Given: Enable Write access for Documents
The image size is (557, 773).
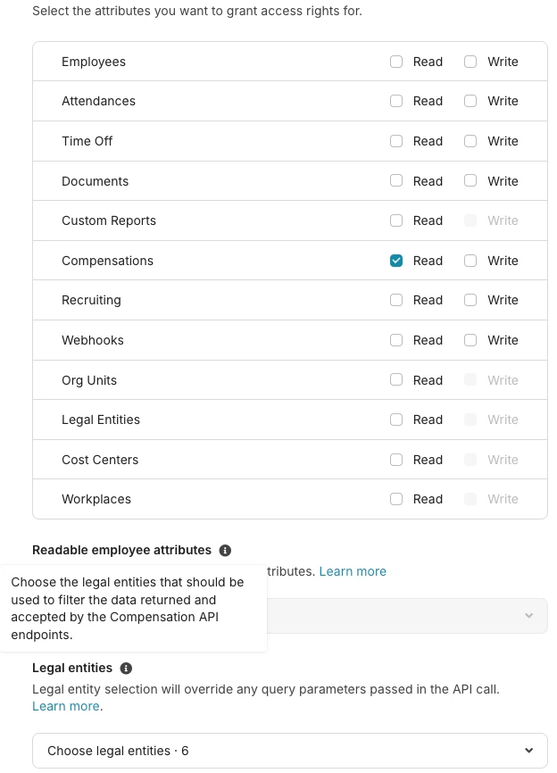Looking at the screenshot, I should point(470,180).
